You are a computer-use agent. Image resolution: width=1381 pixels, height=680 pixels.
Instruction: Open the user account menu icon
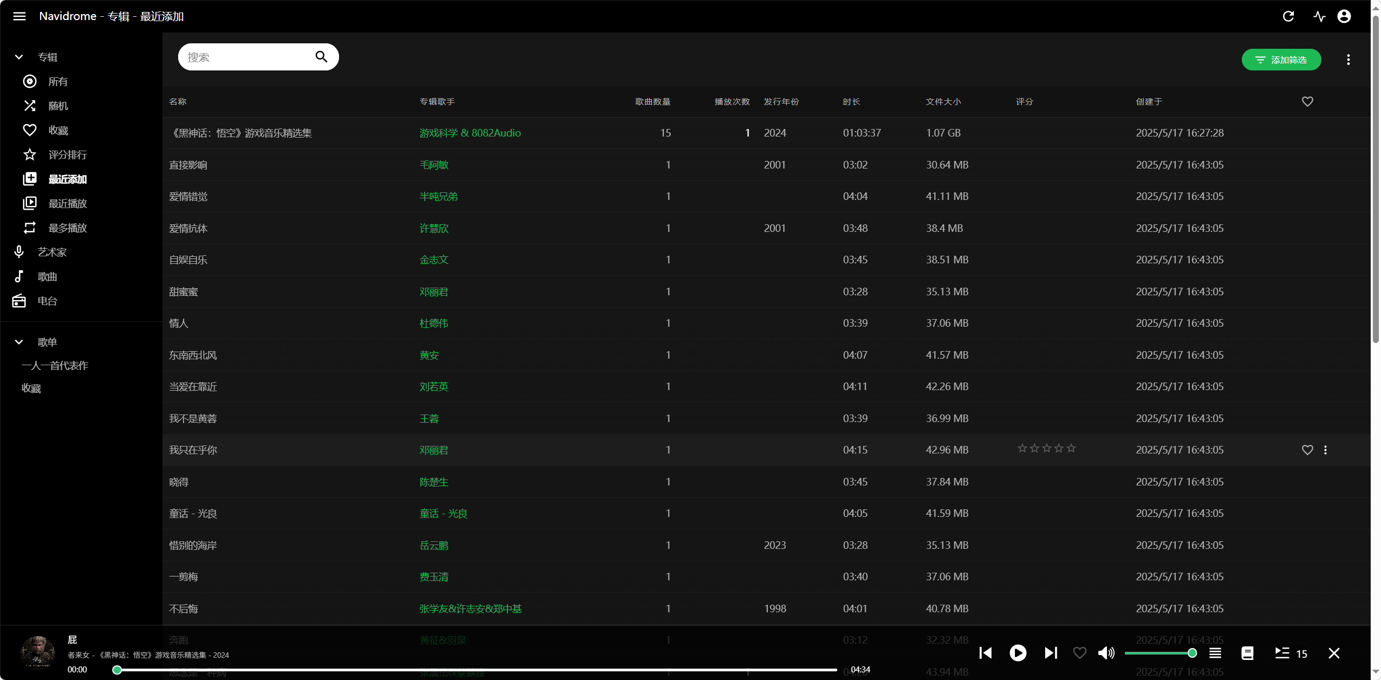(1344, 16)
